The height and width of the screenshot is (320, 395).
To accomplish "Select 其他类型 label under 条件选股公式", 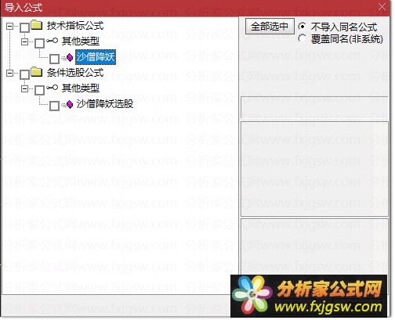I will tap(81, 88).
